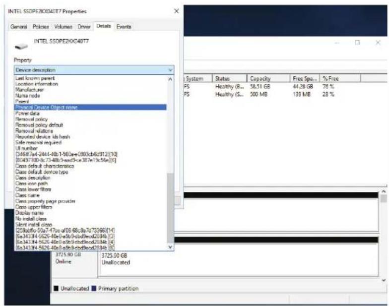Click the property list scrollbar thumb

click(x=170, y=208)
